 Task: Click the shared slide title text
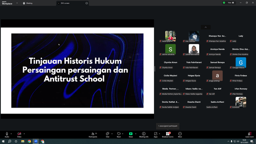click(75, 70)
